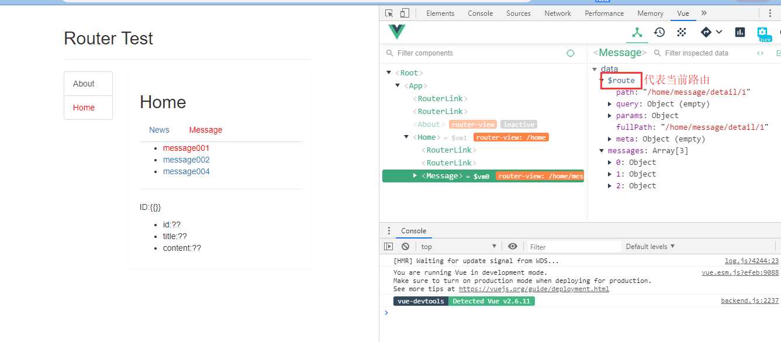This screenshot has width=781, height=342.
Task: Open the Performance chart icon
Action: pyautogui.click(x=740, y=32)
